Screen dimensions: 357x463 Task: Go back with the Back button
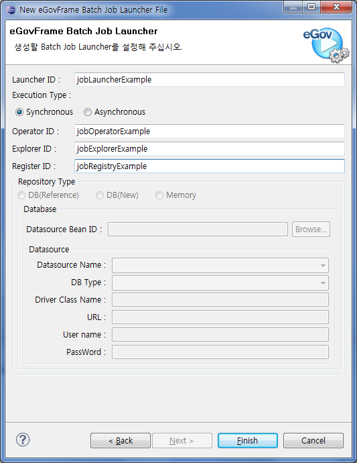[x=121, y=441]
